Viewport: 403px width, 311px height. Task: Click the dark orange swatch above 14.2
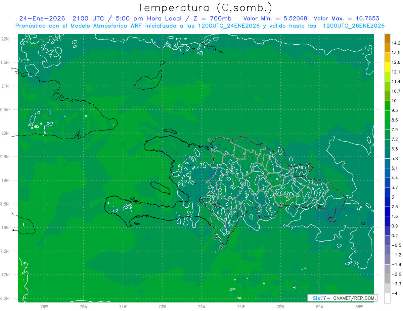(387, 38)
